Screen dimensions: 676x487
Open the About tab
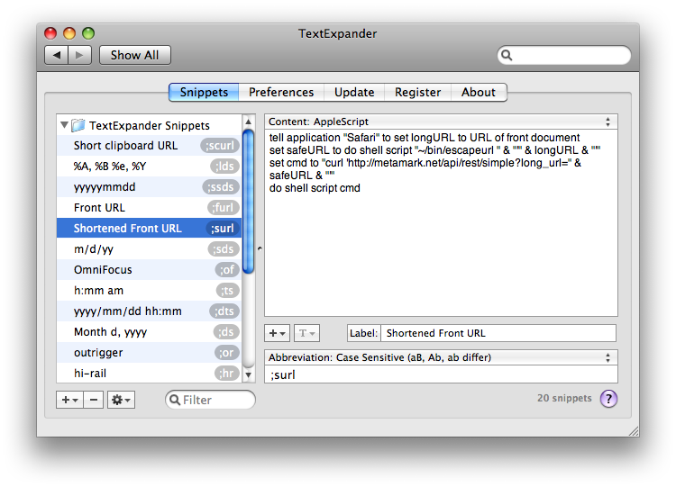(479, 92)
